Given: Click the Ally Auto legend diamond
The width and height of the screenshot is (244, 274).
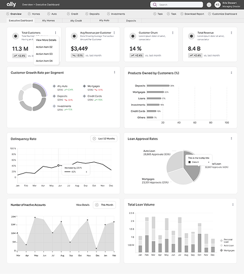Looking at the screenshot, I should point(54,86).
